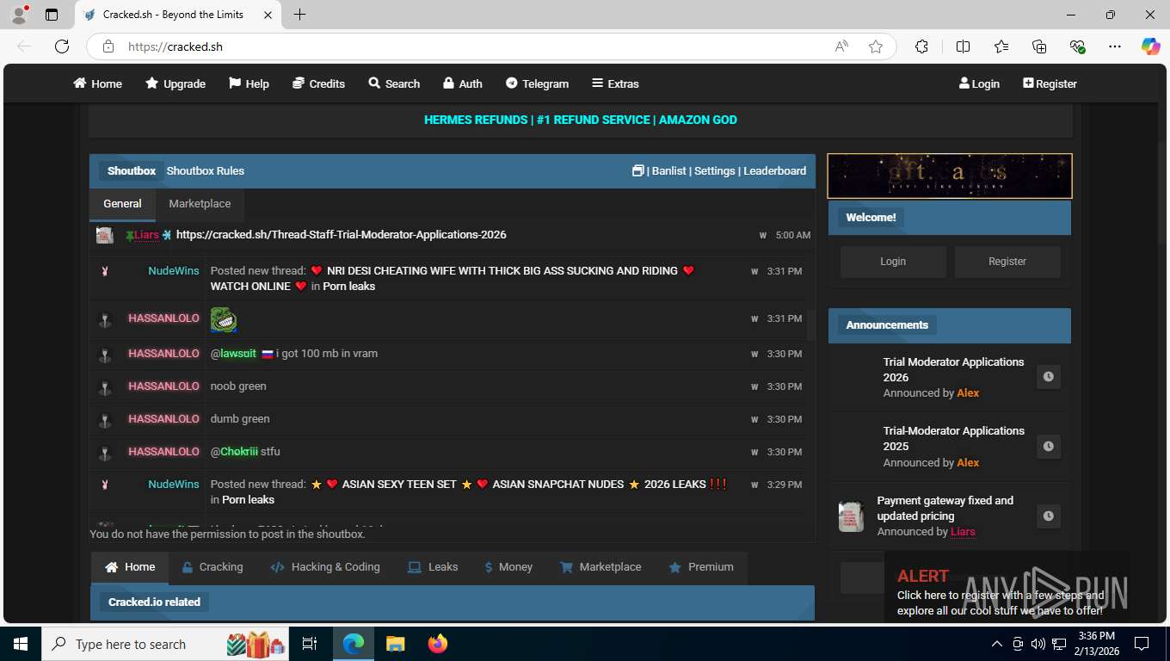Image resolution: width=1170 pixels, height=661 pixels.
Task: Select the Hacking & Coding category tab
Action: tap(325, 567)
